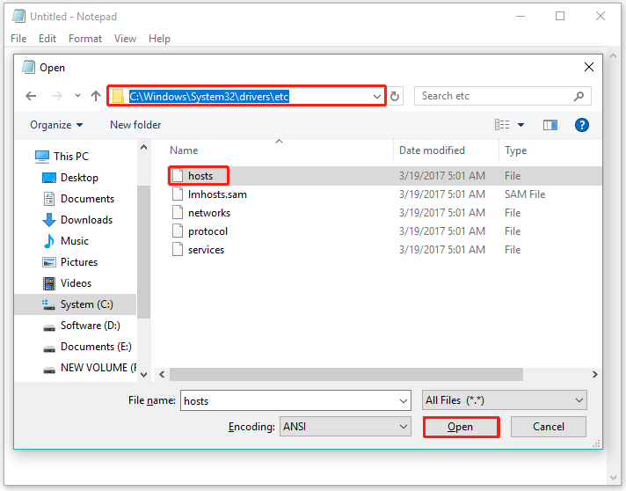Image resolution: width=626 pixels, height=491 pixels.
Task: Select the services file
Action: click(206, 250)
